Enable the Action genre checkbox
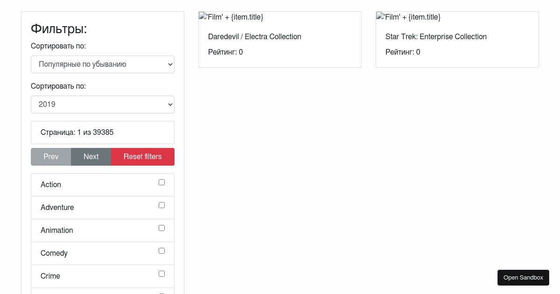The width and height of the screenshot is (560, 294). (161, 182)
